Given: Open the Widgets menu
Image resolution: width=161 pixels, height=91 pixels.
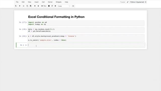Looking at the screenshot, I should (59, 2).
